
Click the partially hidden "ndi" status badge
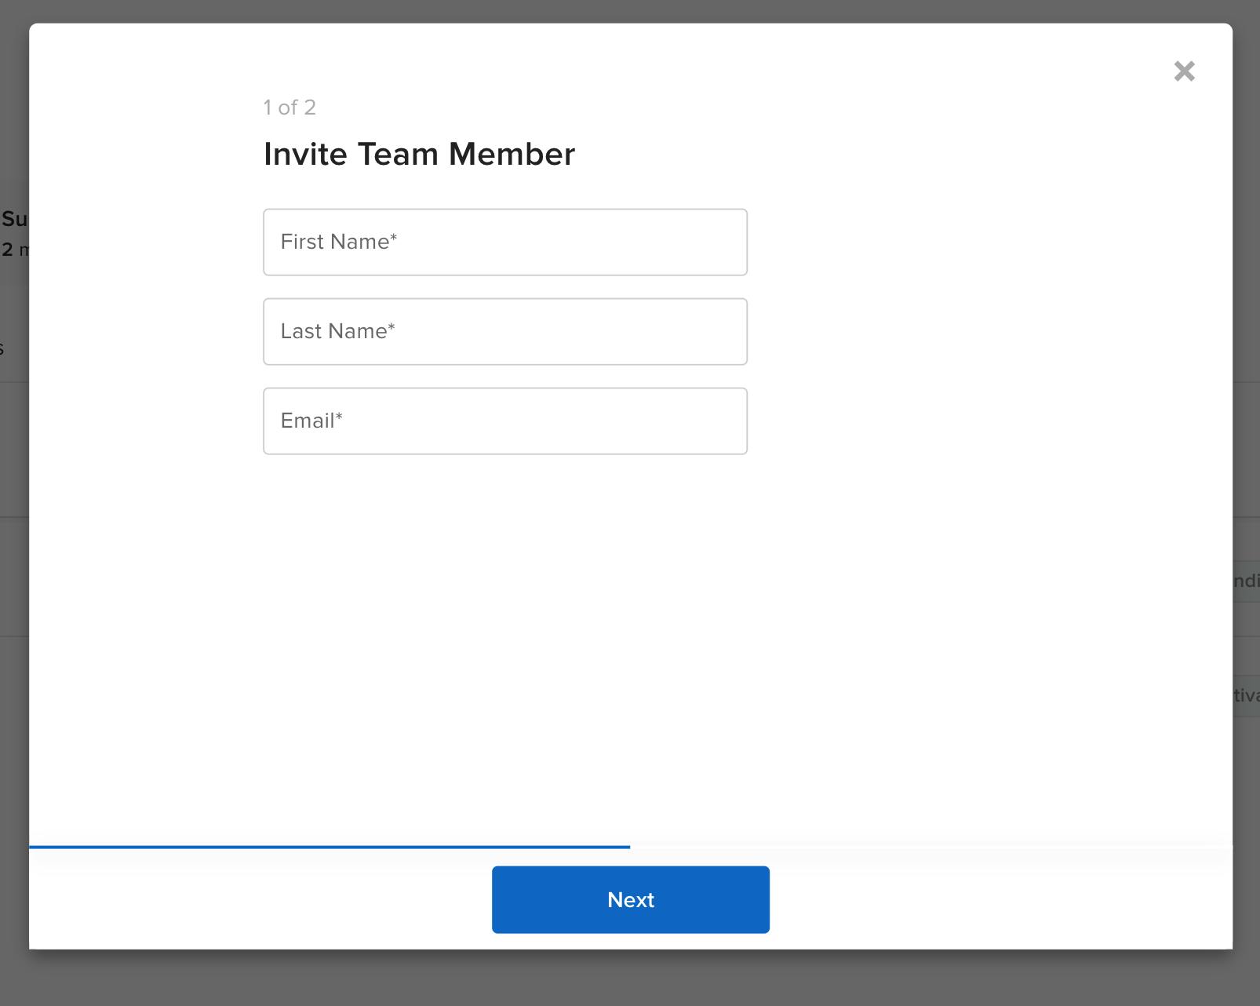[1247, 581]
